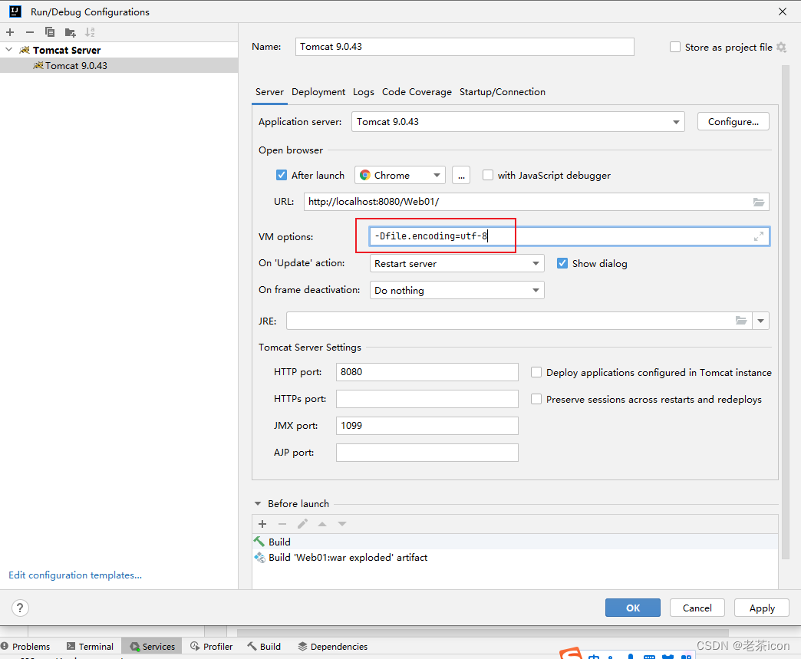801x659 pixels.
Task: Move before-launch task down arrow
Action: point(342,524)
